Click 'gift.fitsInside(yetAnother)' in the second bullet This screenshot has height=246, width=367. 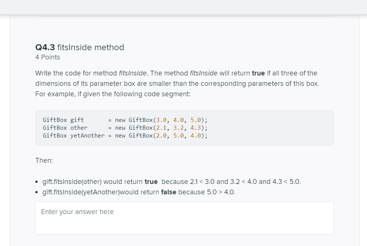(x=81, y=192)
